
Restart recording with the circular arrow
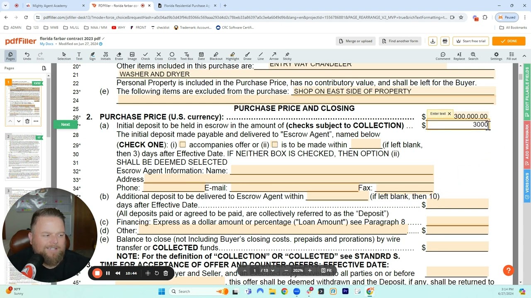157,273
